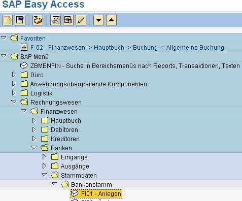Click the ZBMENFIN transaction cube icon
Image resolution: width=242 pixels, height=201 pixels.
tap(24, 65)
